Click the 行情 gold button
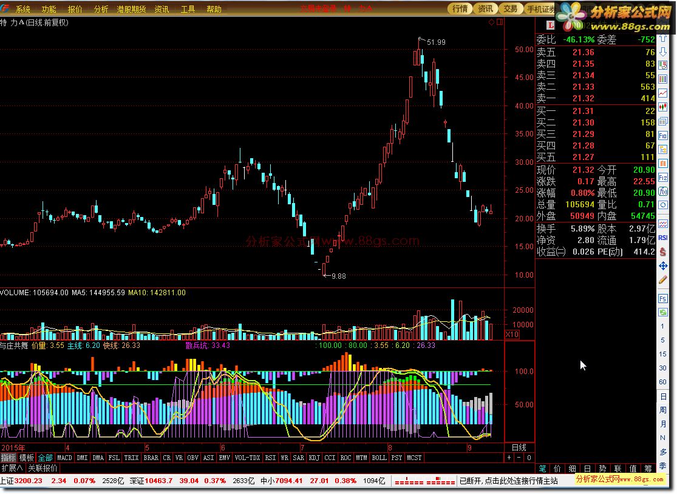Screen dimensions: 677x494 point(460,8)
